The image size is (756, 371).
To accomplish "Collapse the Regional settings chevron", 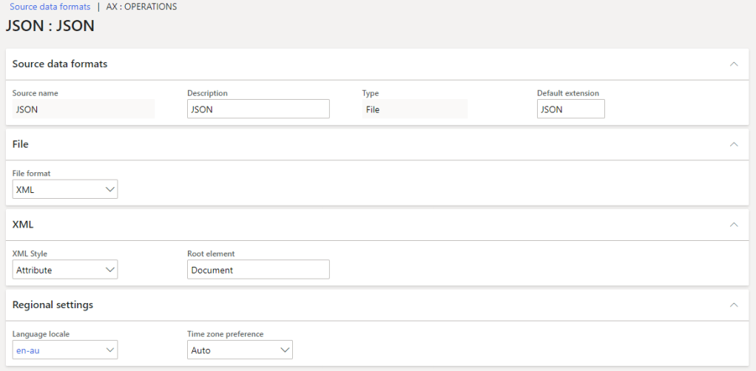I will 734,304.
